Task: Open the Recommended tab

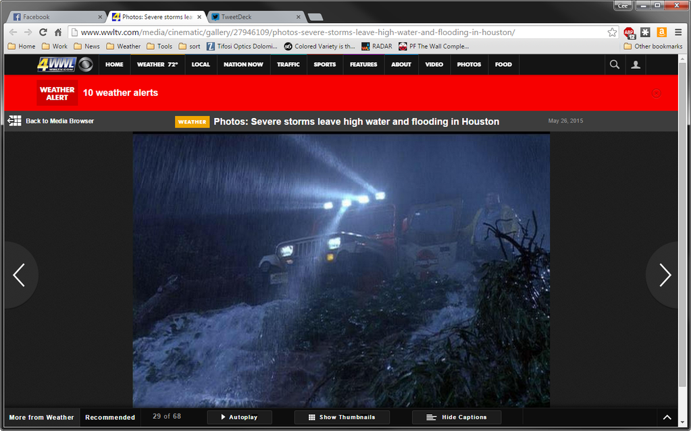Action: 110,418
